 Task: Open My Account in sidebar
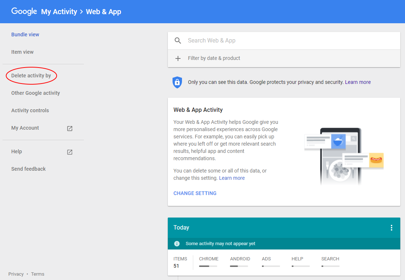coord(25,128)
